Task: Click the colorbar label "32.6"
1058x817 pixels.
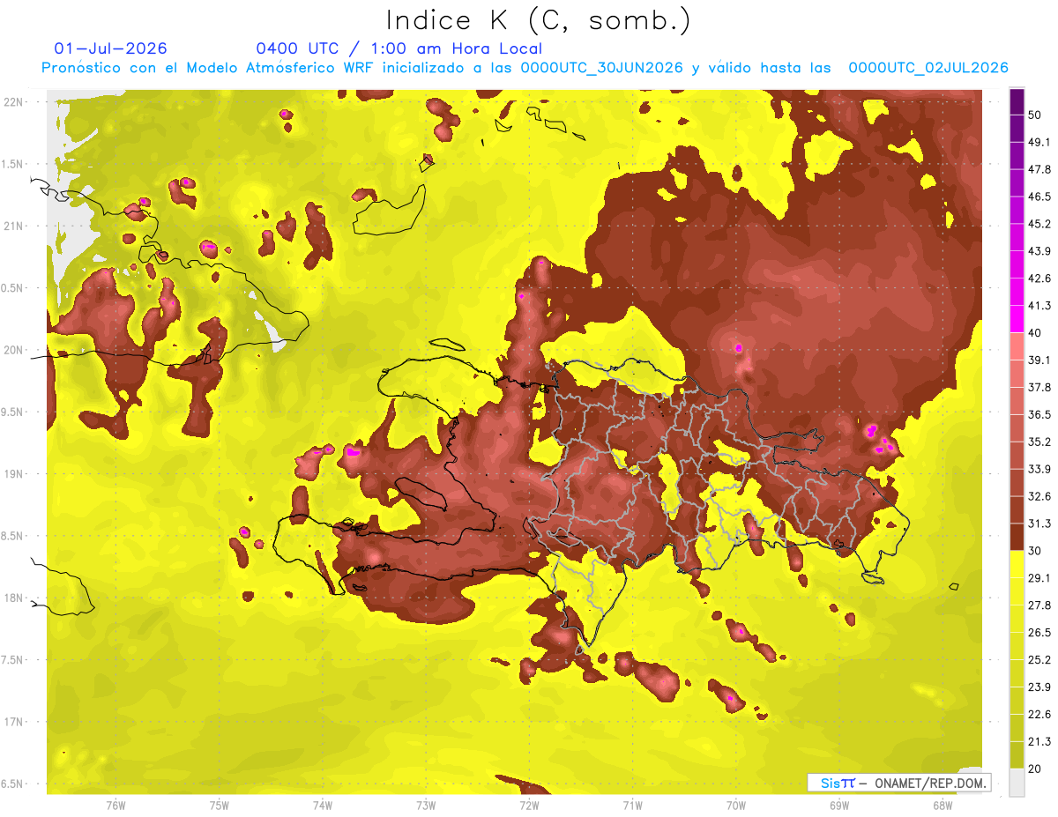Action: pos(1039,496)
